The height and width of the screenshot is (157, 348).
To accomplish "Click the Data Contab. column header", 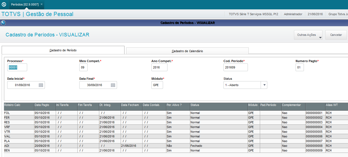I will click(154, 107).
